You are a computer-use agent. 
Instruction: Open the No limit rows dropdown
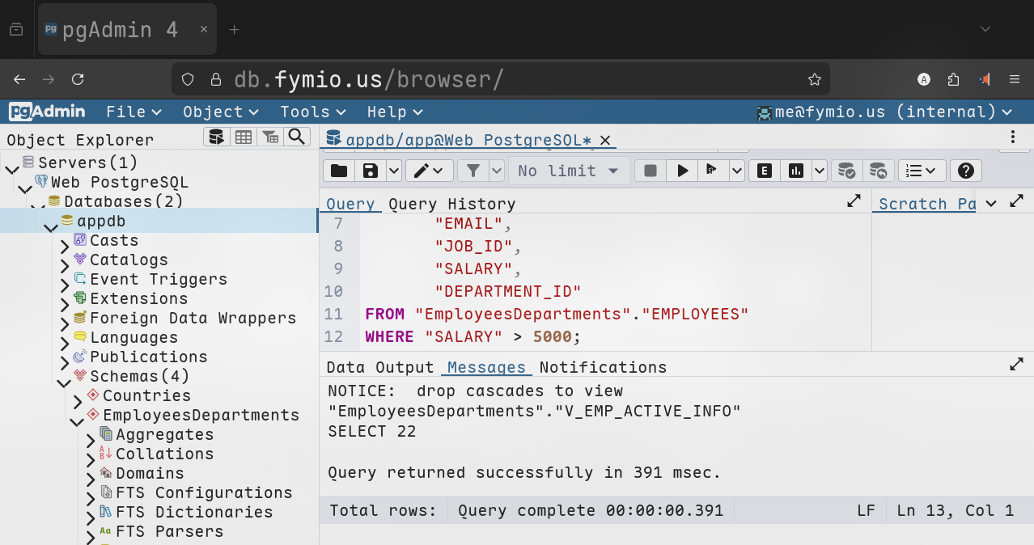(569, 171)
